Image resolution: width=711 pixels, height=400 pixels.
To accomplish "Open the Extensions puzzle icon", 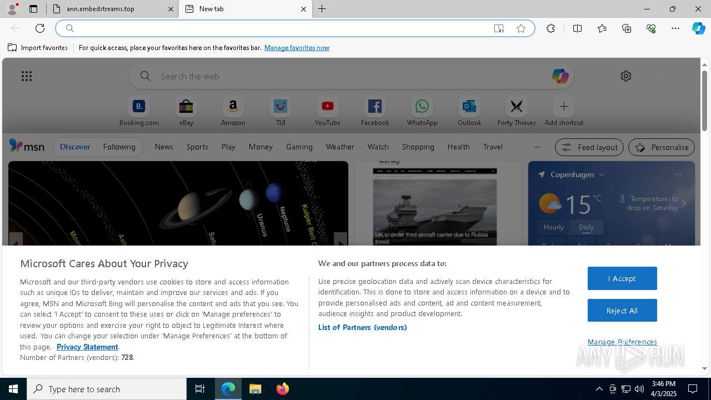I will pyautogui.click(x=550, y=28).
